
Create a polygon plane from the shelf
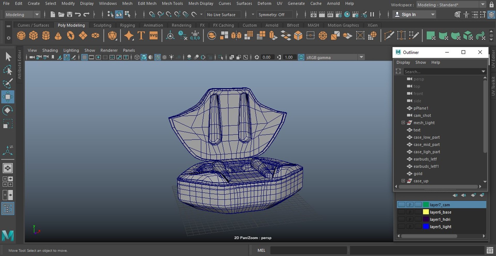(x=83, y=35)
